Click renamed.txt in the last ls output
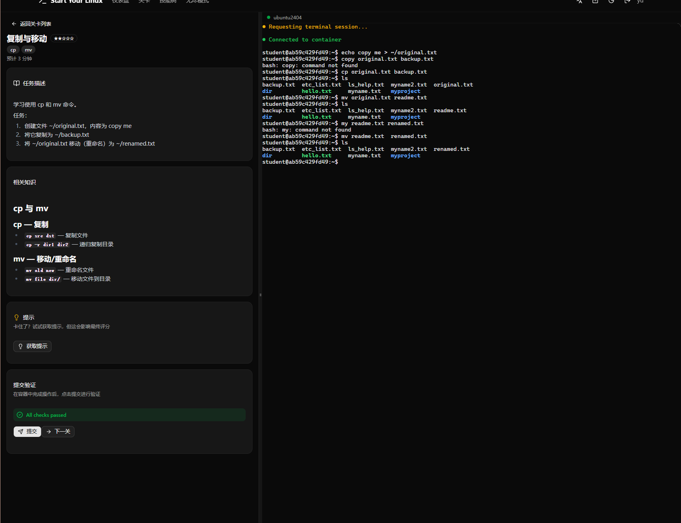Image resolution: width=681 pixels, height=523 pixels. pyautogui.click(x=451, y=149)
